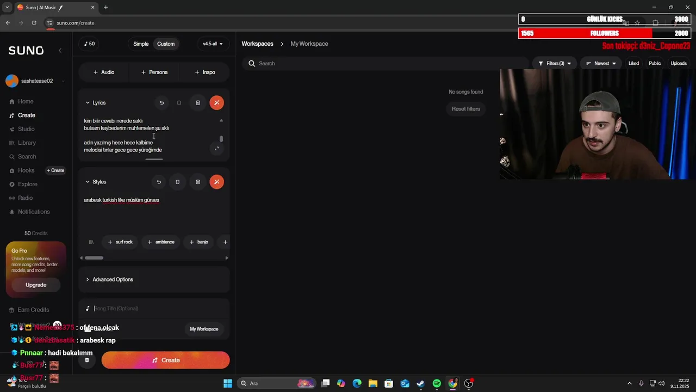Viewport: 696px width, 392px height.
Task: Toggle the Uploads filter
Action: [x=679, y=64]
